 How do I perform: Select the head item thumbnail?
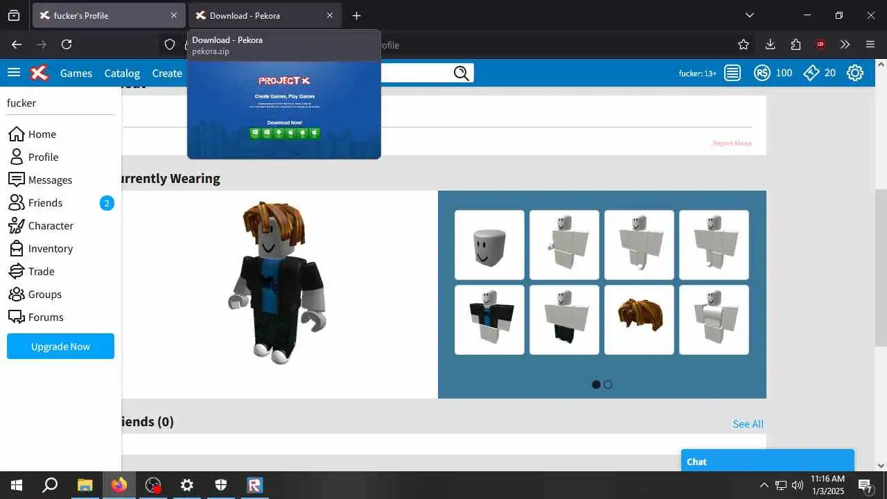pos(489,245)
